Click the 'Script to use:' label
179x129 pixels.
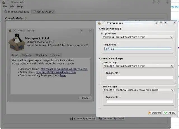point(109,33)
